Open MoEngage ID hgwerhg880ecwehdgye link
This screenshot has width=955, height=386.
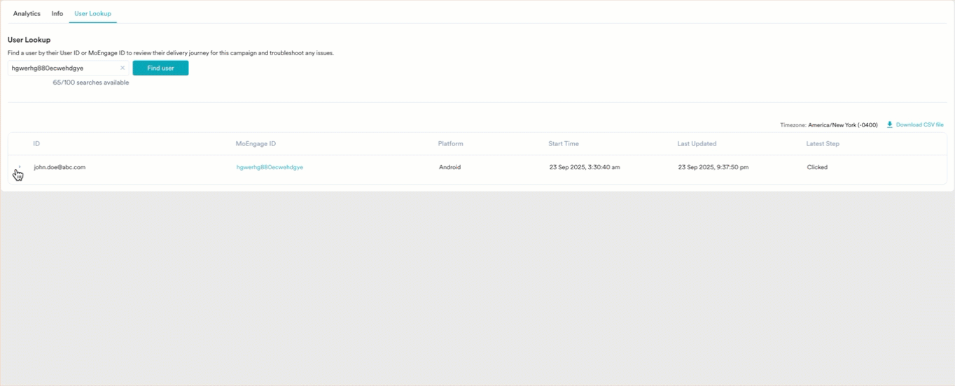[270, 168]
